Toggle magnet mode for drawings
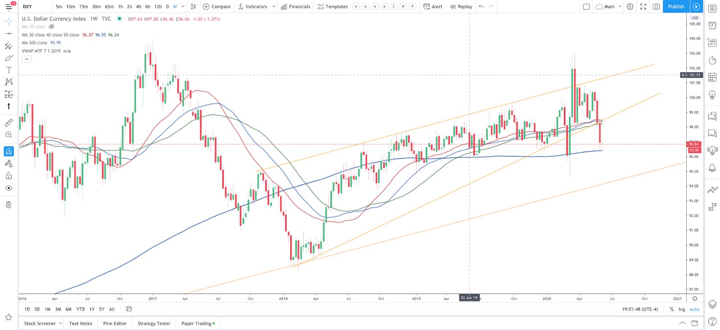Viewport: 720px width, 330px height. click(9, 152)
